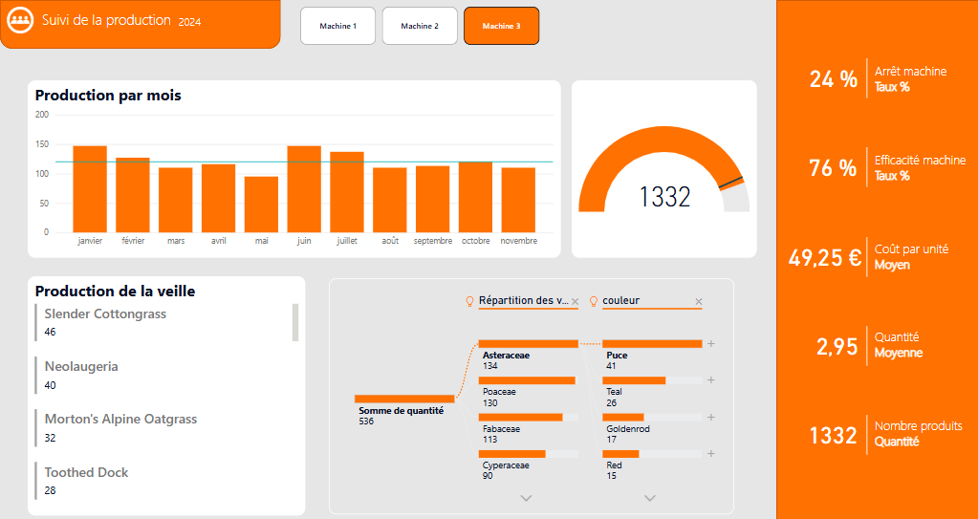Click the Production de la veille scrollbar

[295, 322]
